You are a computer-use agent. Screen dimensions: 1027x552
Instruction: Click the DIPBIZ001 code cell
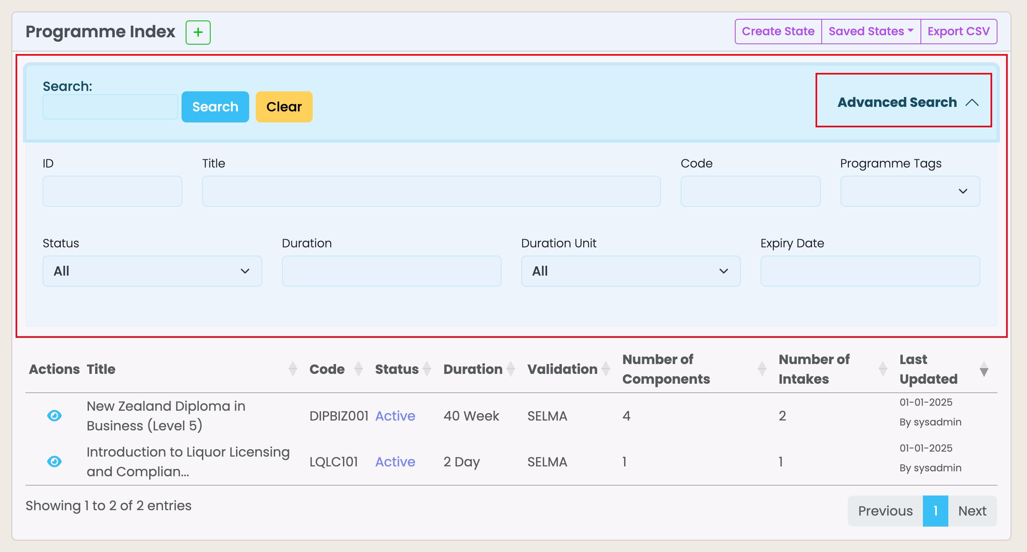point(339,416)
